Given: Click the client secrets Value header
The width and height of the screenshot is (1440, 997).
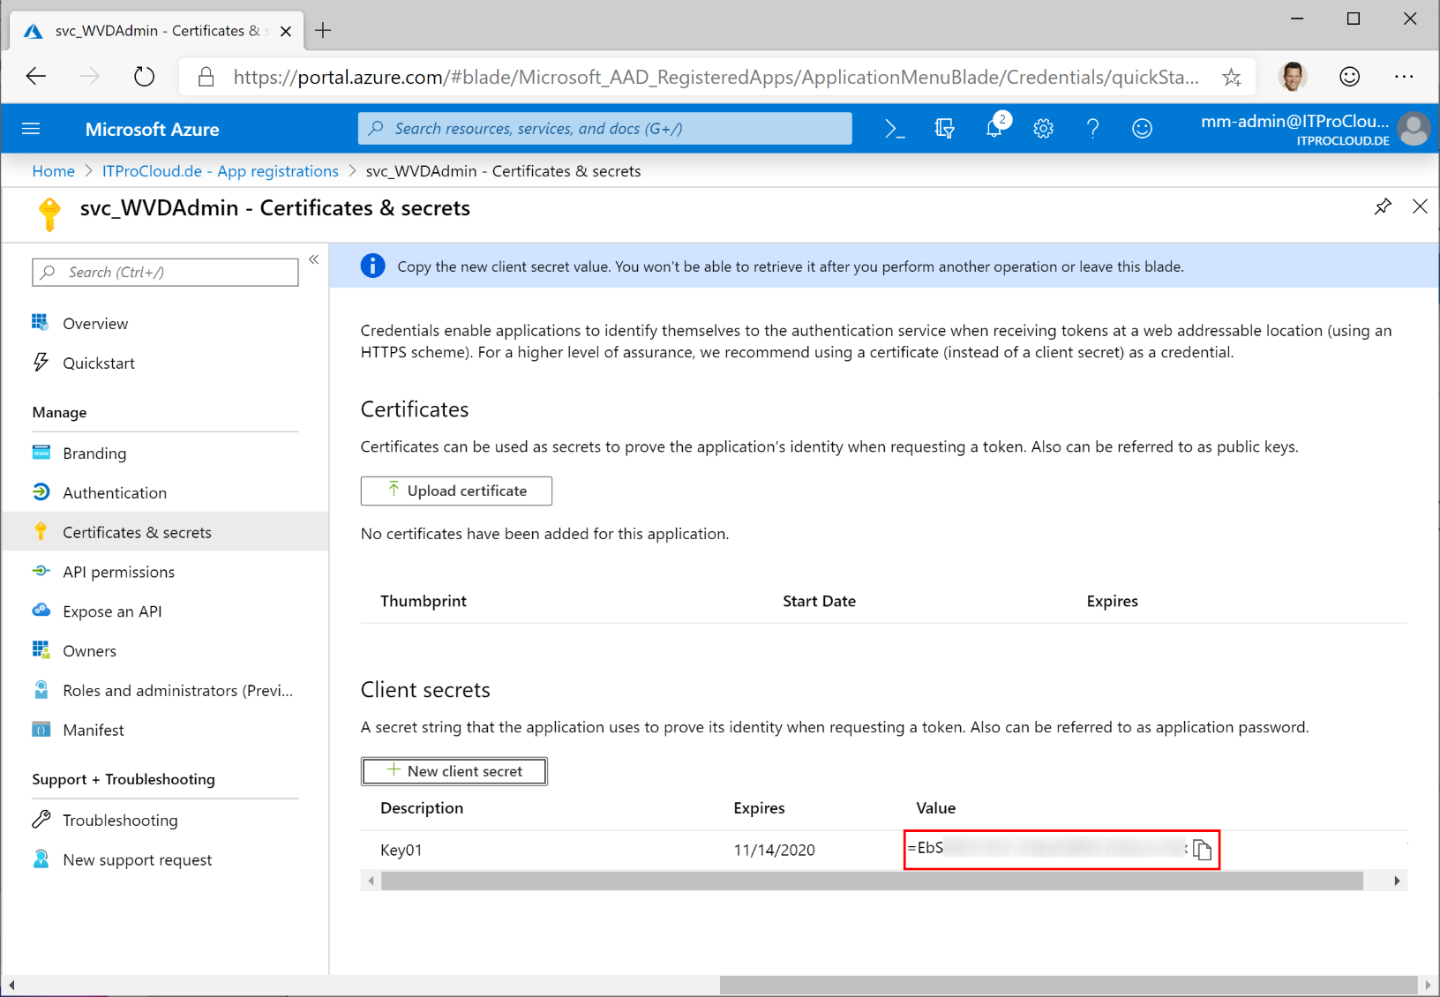Looking at the screenshot, I should click(x=935, y=808).
